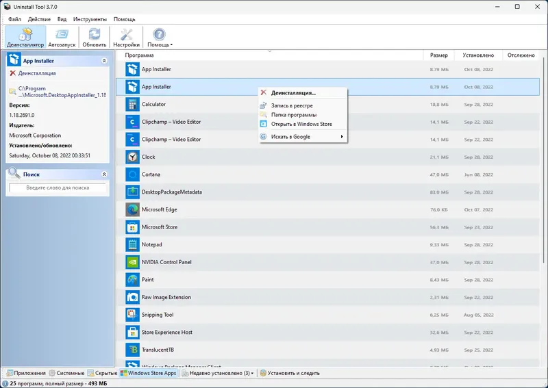548x388 pixels.
Task: Click the App Installer icon in sidebar header
Action: (x=14, y=60)
